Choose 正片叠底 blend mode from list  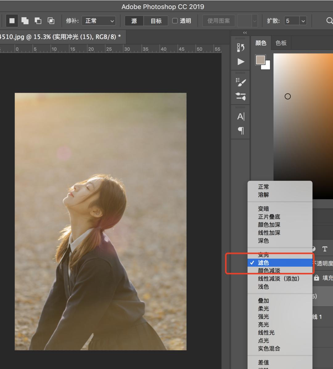269,217
